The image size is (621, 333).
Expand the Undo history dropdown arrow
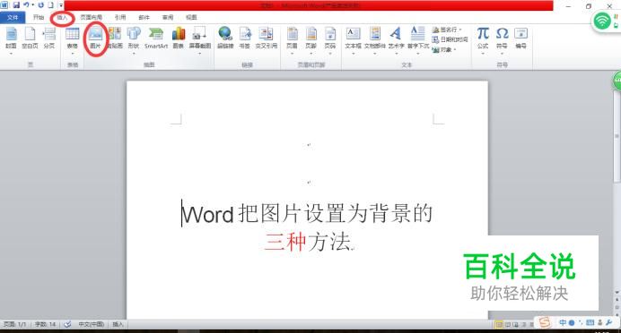(32, 5)
